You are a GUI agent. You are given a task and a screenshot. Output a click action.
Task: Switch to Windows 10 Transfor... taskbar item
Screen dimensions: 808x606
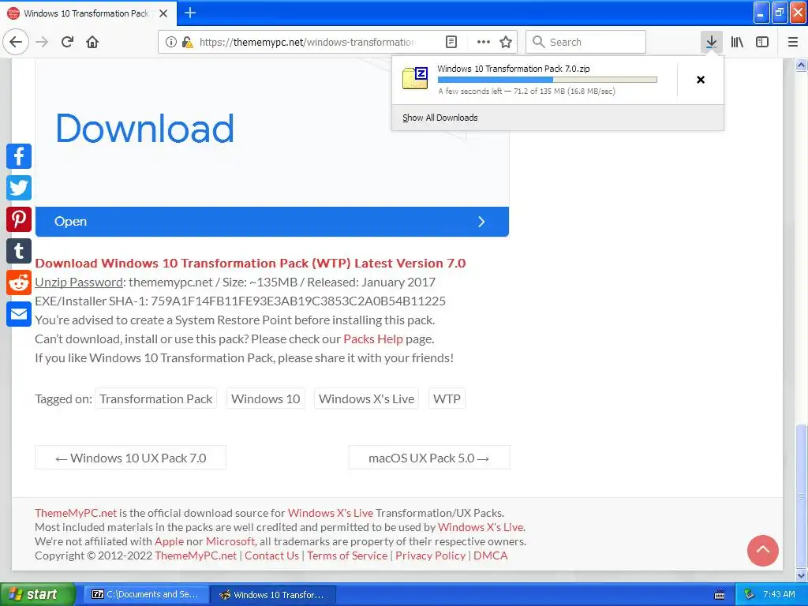click(x=273, y=594)
